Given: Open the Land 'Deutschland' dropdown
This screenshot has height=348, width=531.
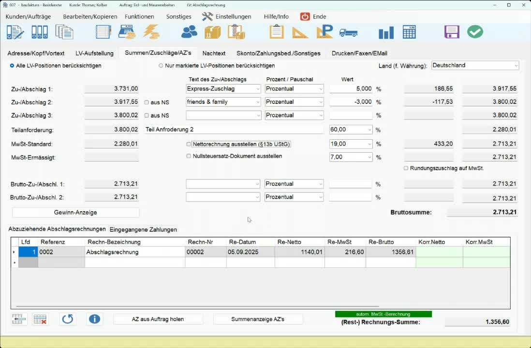Looking at the screenshot, I should click(516, 66).
